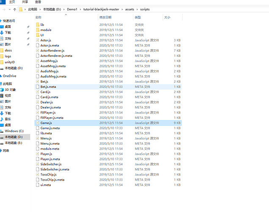Screen dimensions: 269x212
Task: Expand chevron after 本地磁盘 (D:) in path
Action: point(64,9)
